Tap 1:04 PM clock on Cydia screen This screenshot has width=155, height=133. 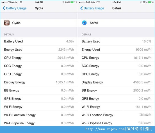39,2
